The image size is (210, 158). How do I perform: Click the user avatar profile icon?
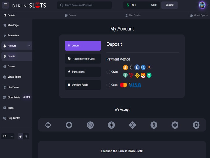point(202,5)
